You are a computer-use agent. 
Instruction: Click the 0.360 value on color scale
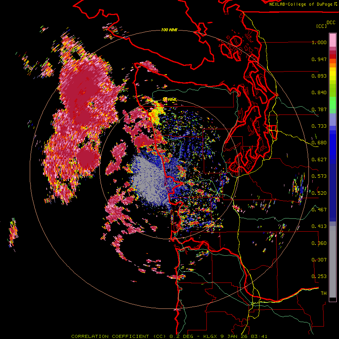pyautogui.click(x=319, y=243)
